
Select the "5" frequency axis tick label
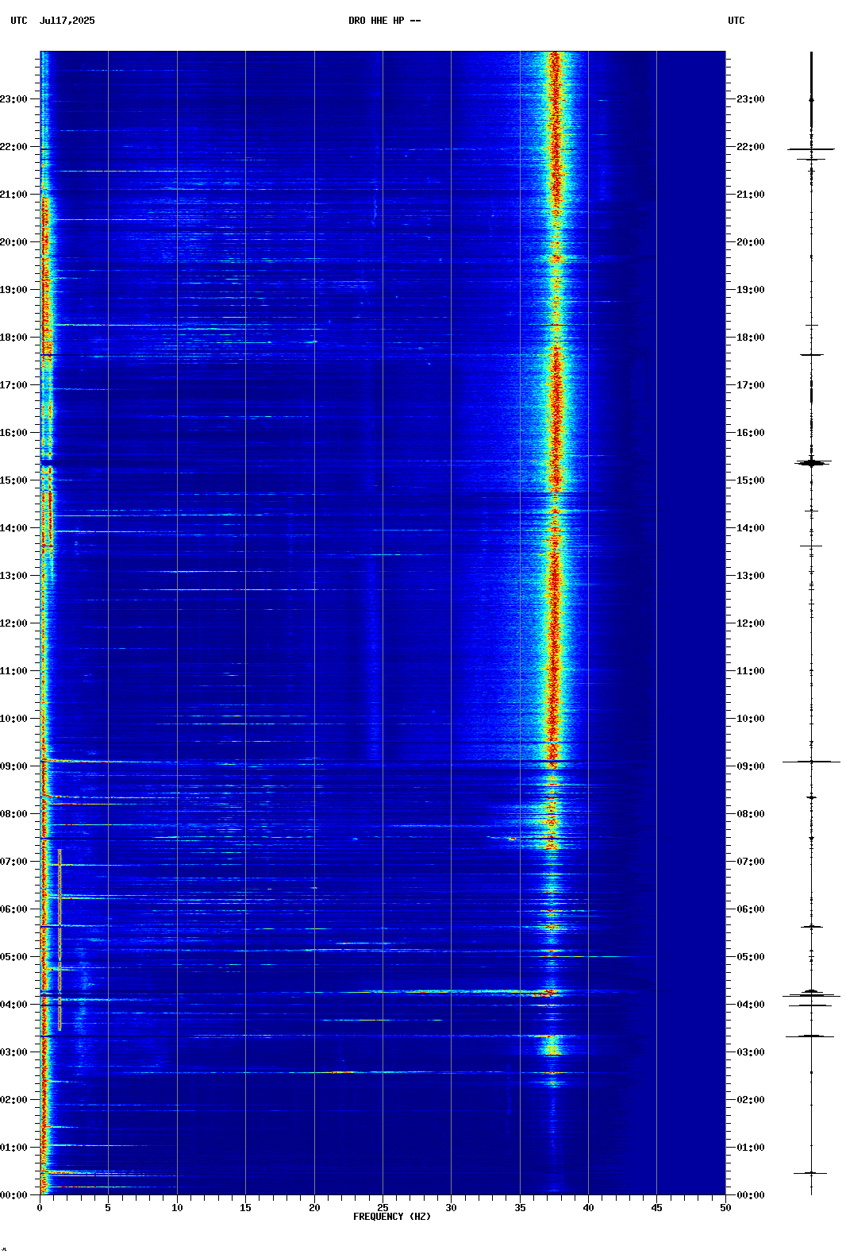(108, 1208)
